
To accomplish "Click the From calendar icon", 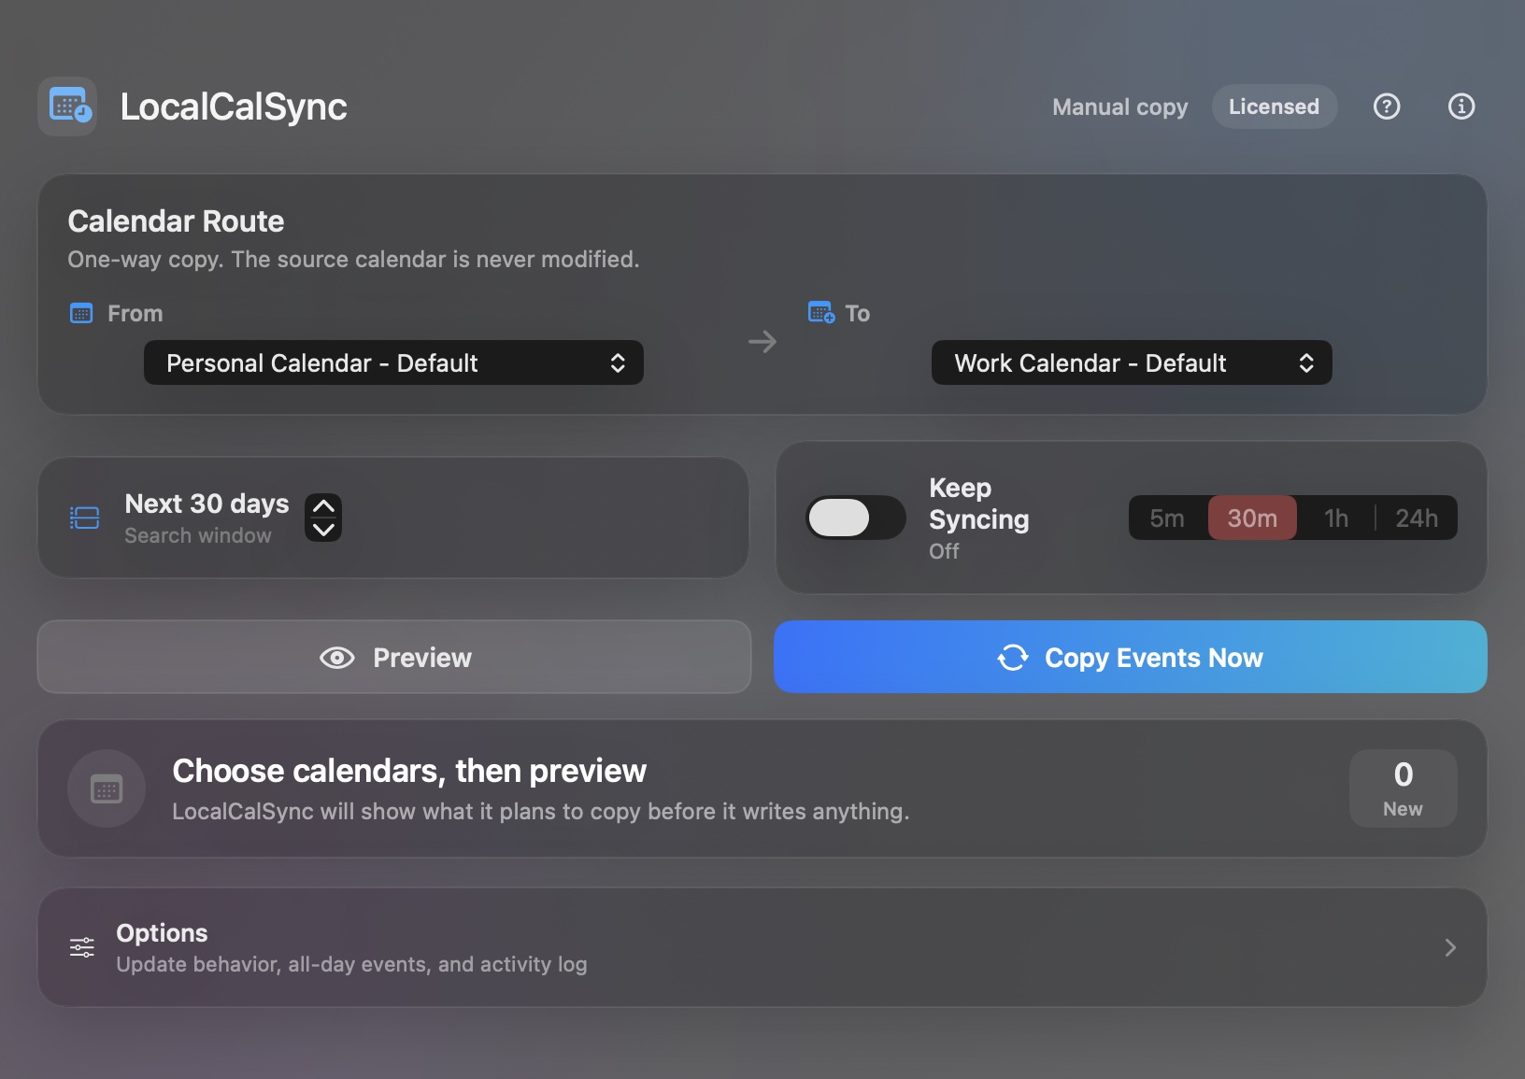I will pos(81,314).
